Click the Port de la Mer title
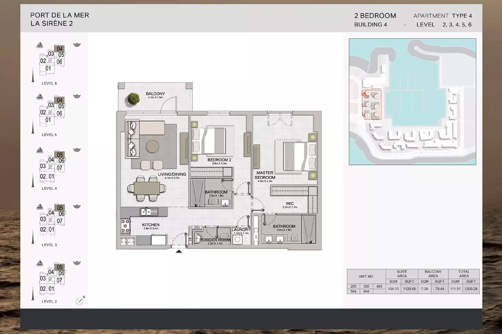This screenshot has width=502, height=334. 59,15
